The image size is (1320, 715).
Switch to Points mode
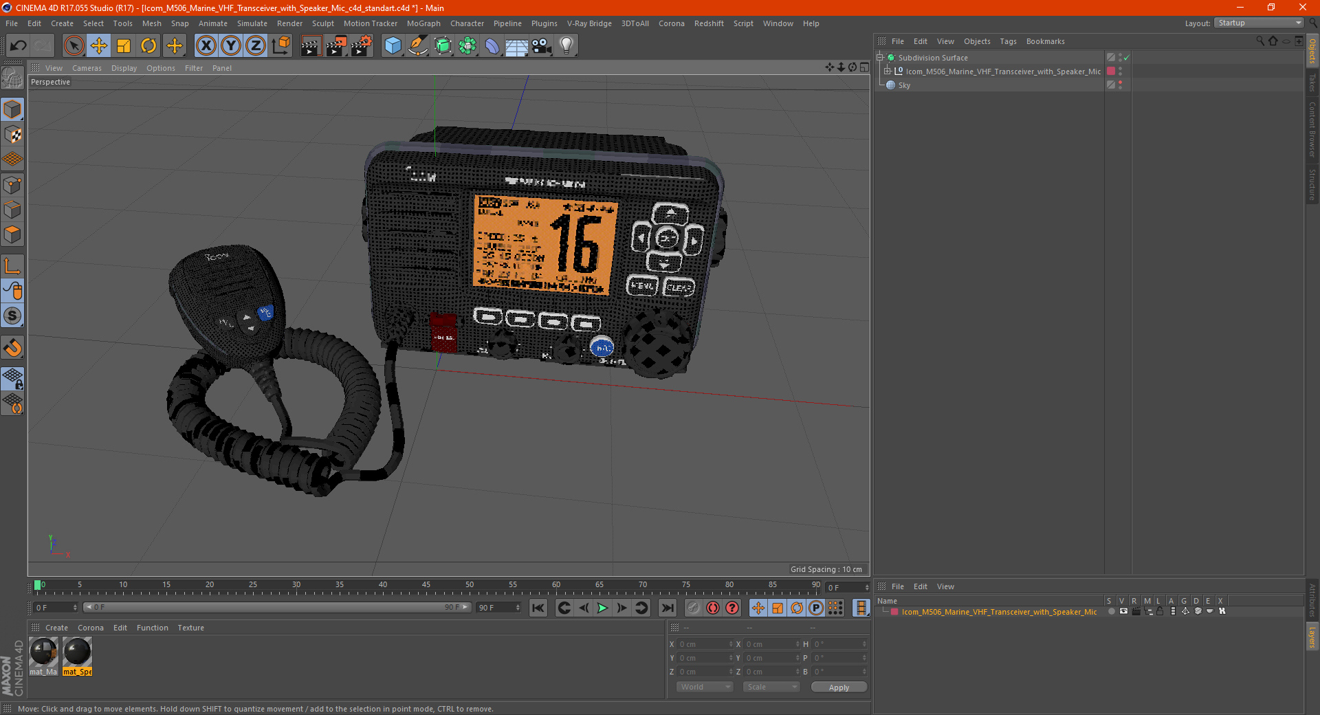tap(12, 185)
